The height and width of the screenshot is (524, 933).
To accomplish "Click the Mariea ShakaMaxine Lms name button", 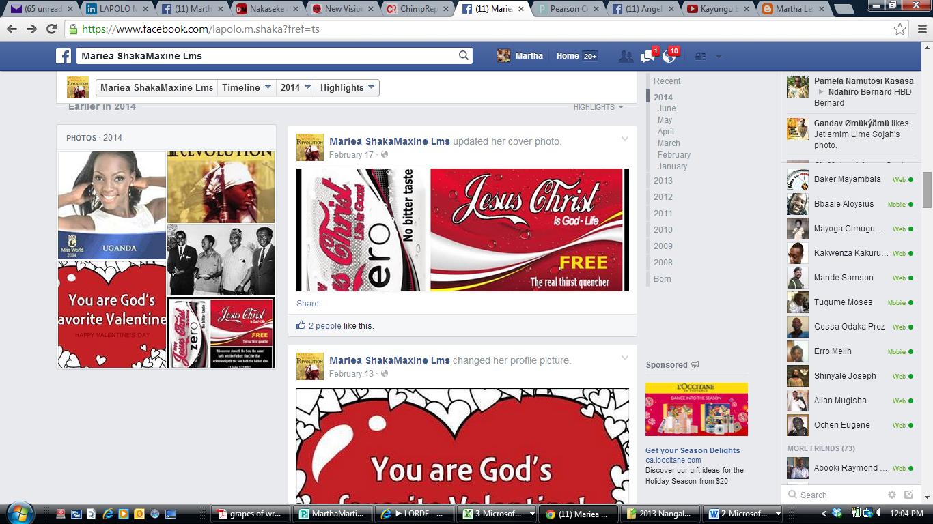I will (x=157, y=87).
